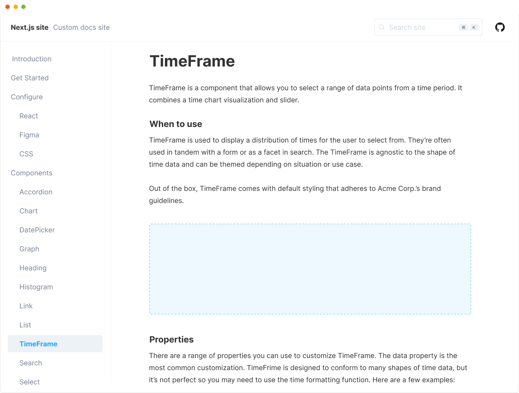This screenshot has width=519, height=393.
Task: Click the magnifying glass search icon
Action: [382, 27]
